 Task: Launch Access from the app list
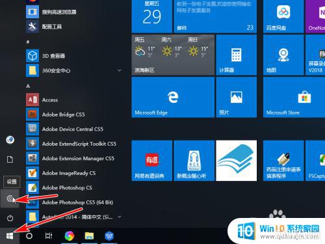tap(73, 100)
